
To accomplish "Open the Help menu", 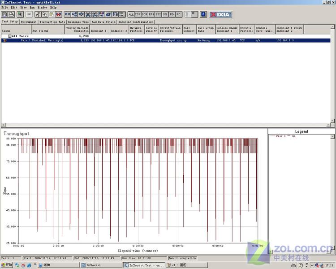I will [x=53, y=8].
